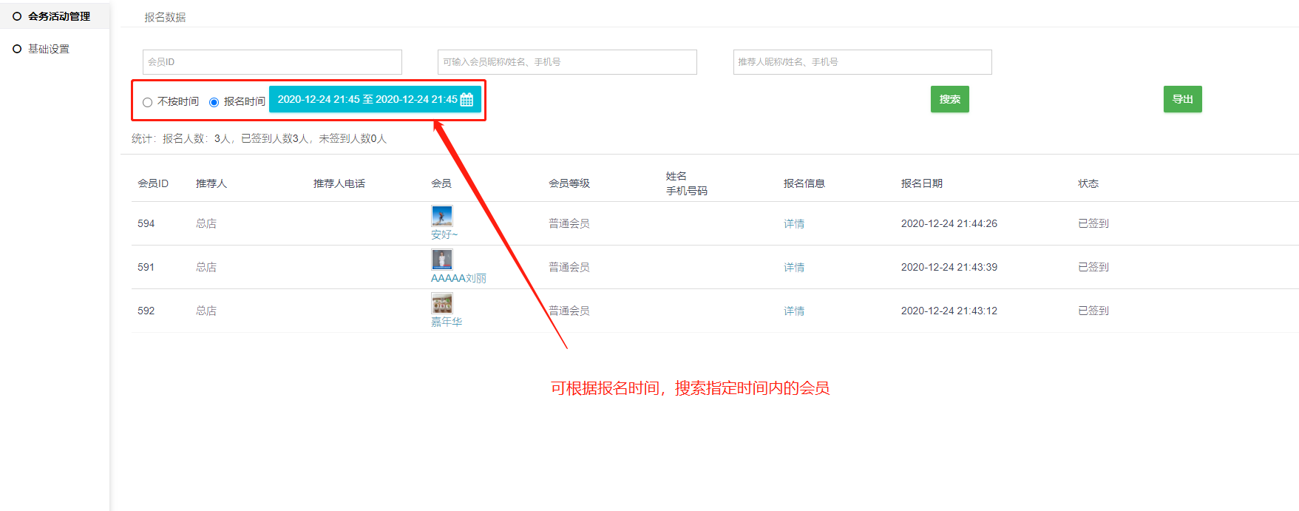This screenshot has height=511, width=1299.
Task: Click 已签到 status in row 594
Action: [1093, 223]
